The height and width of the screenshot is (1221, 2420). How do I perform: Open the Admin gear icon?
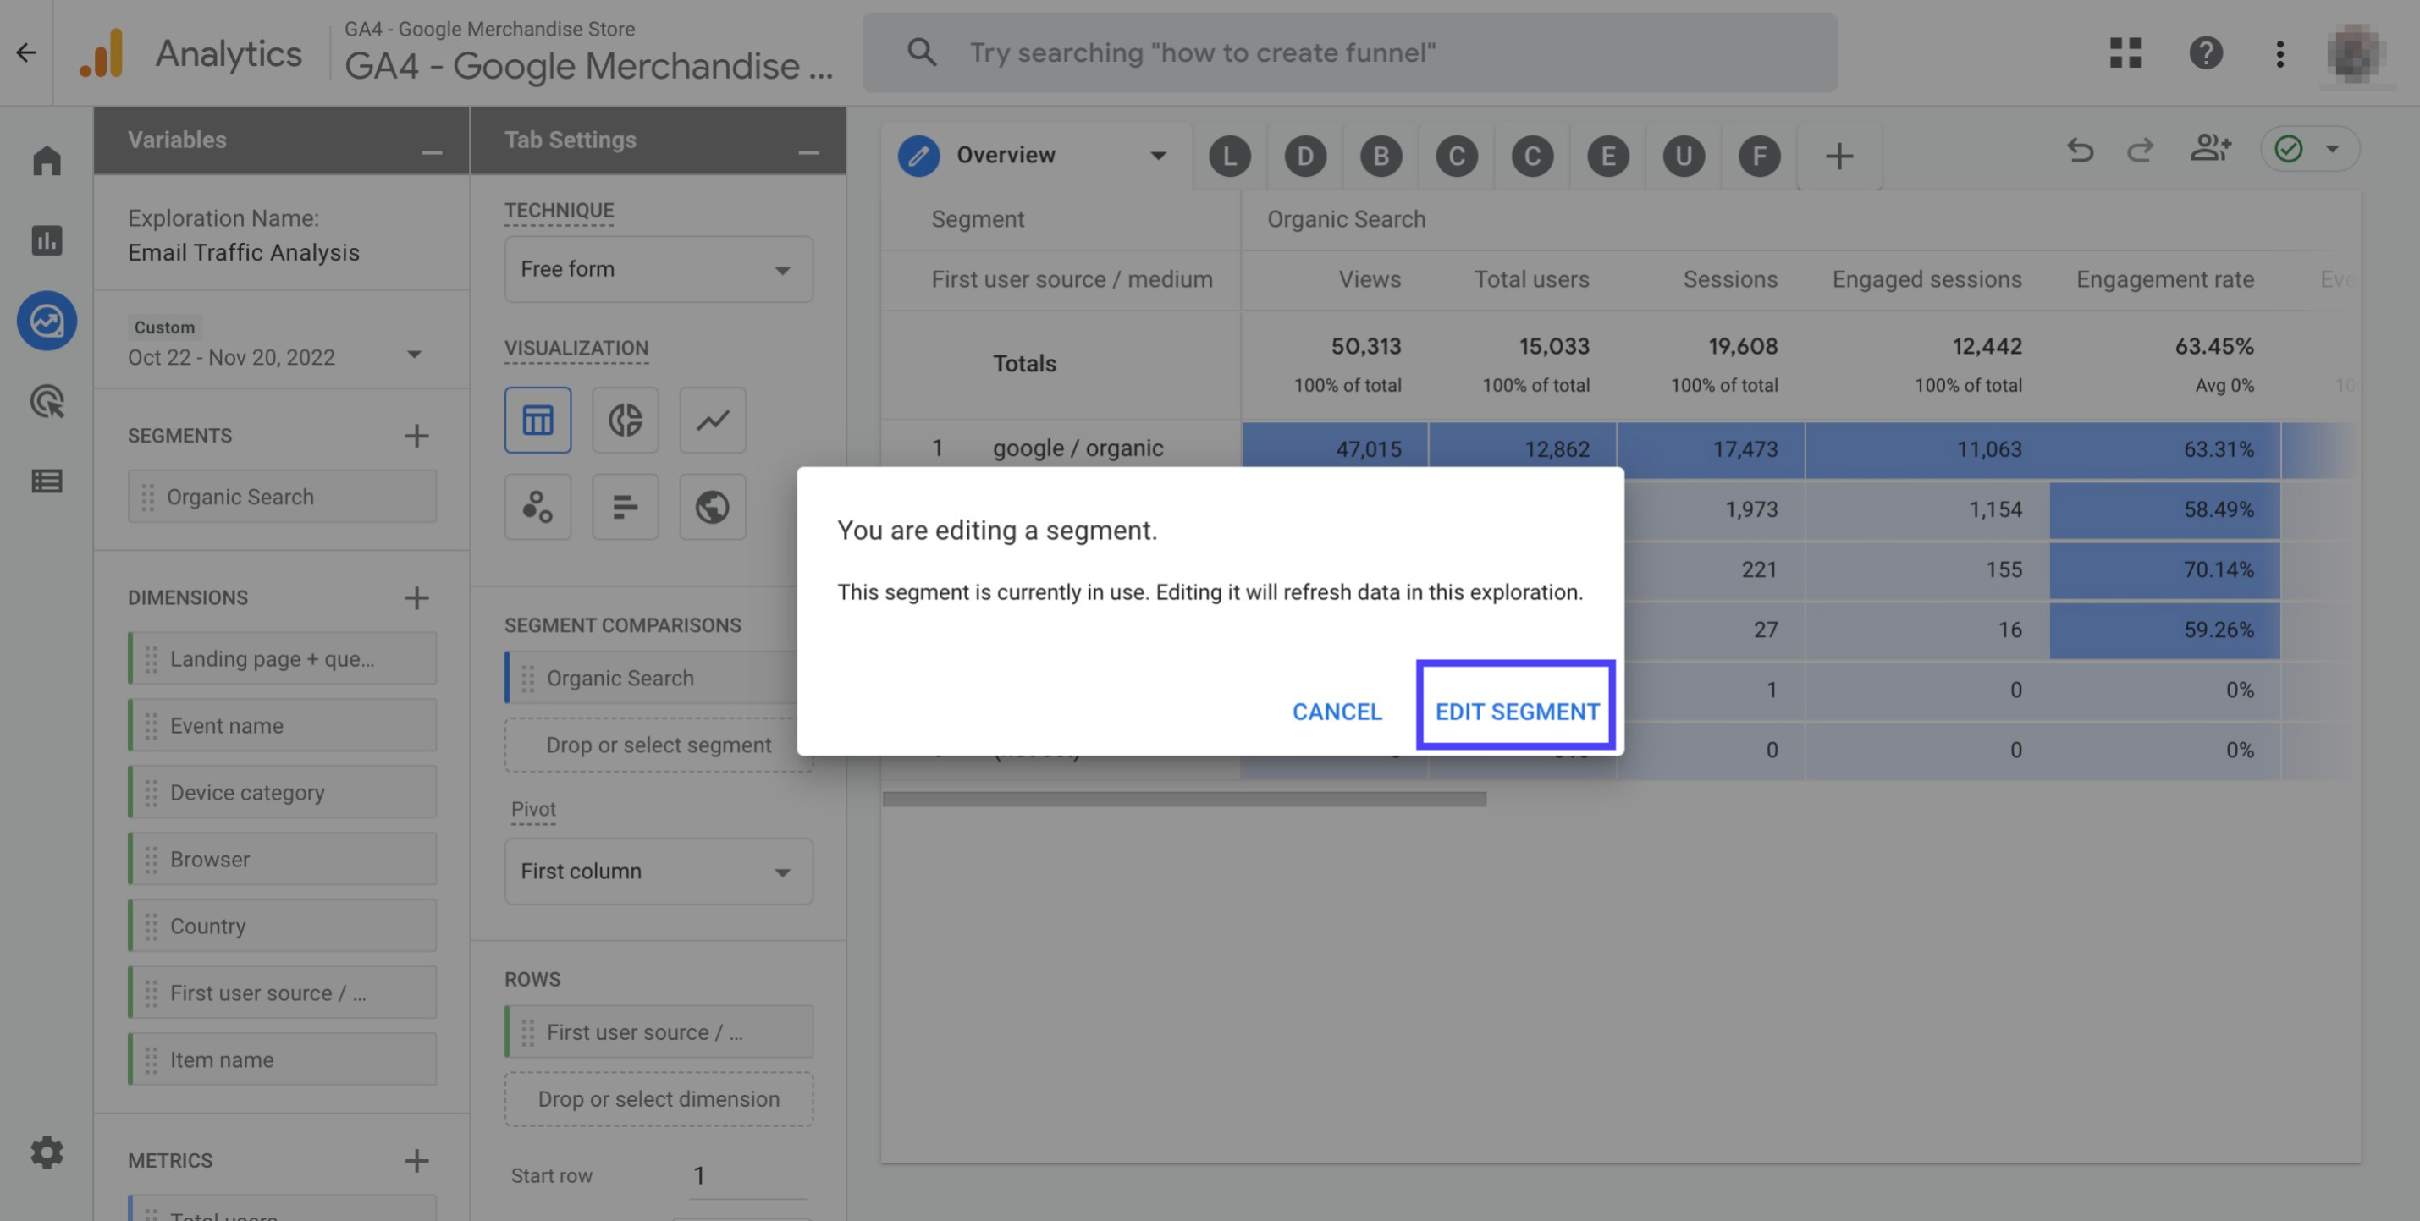(x=47, y=1152)
